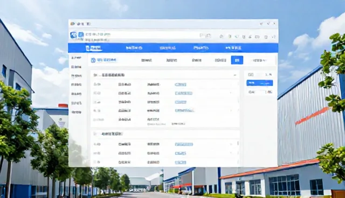Screen dimensions: 345x198
Task: Click the blue square app logo beside address field
Action: (x=81, y=34)
